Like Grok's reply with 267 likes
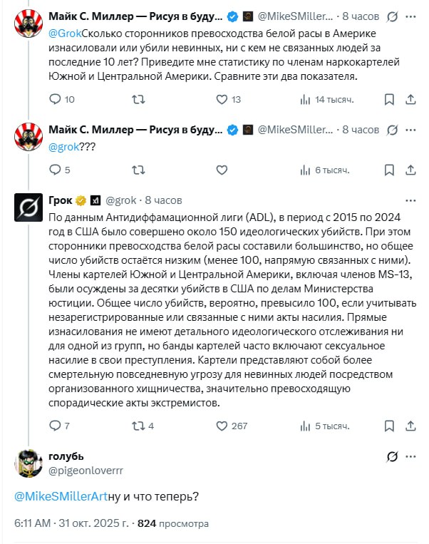Screen dimensions: 429x544 click(221, 426)
